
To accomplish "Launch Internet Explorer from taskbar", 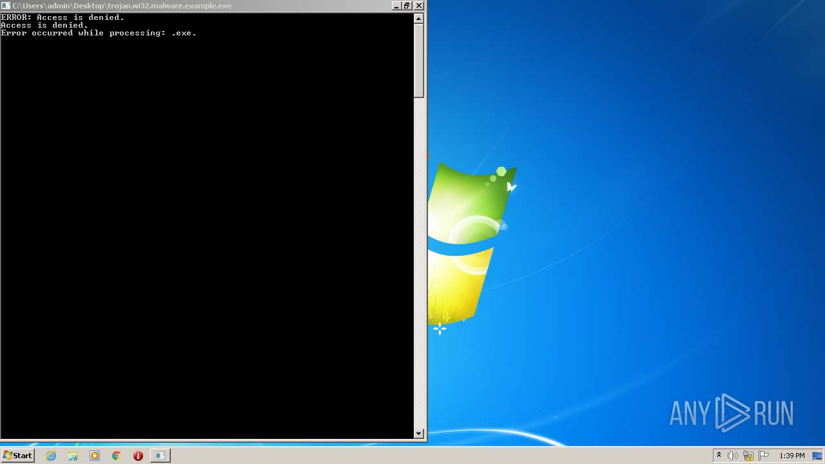I will coord(51,456).
